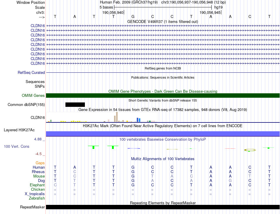Open the RefSeq Curated track label

pos(31,73)
